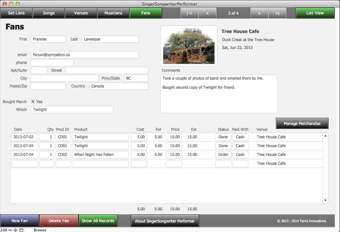Click the phone input field
Image resolution: width=340 pixels, height=232 pixels.
(x=52, y=62)
